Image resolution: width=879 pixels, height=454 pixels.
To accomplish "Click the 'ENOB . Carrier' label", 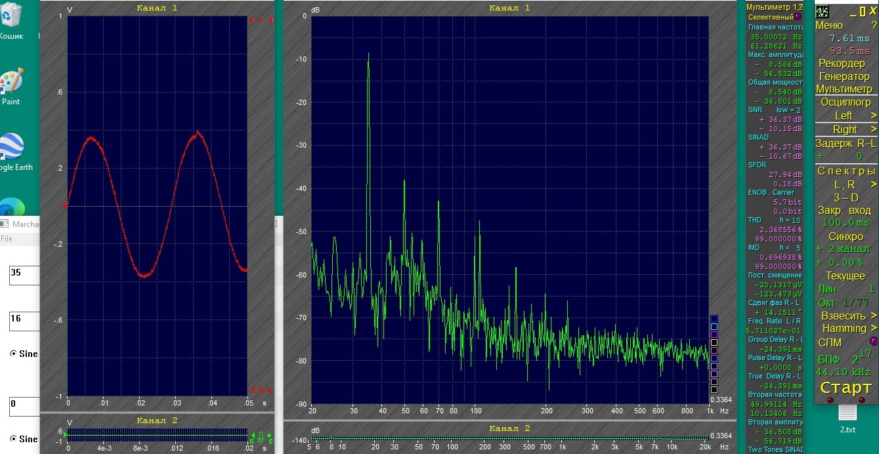I will (771, 193).
